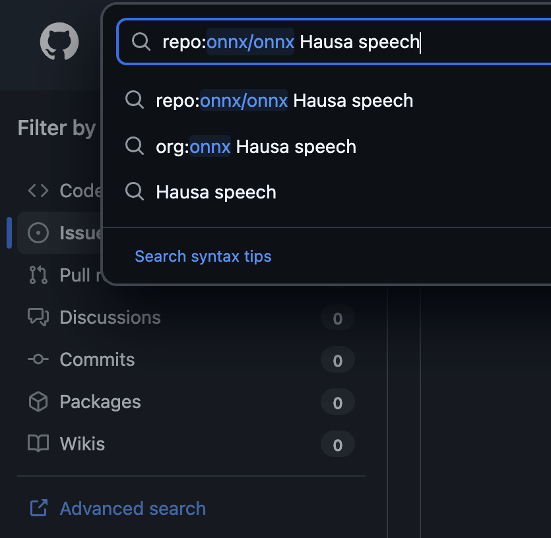Click the Discussions result count badge
The width and height of the screenshot is (551, 538).
(337, 318)
